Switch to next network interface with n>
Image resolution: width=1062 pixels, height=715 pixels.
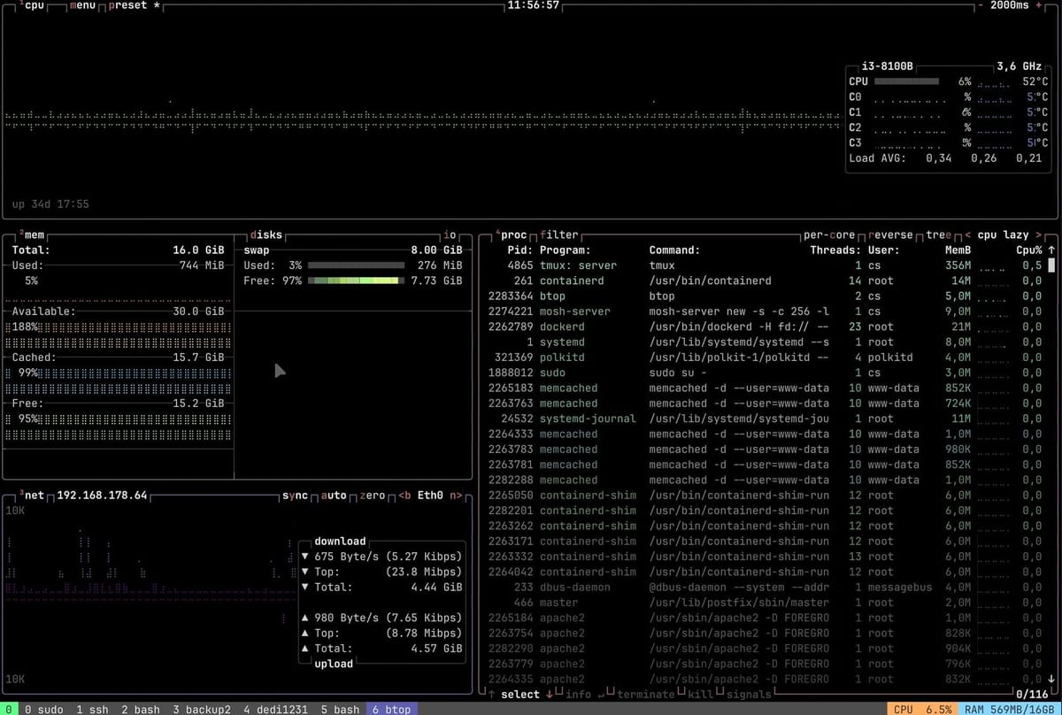tap(456, 496)
